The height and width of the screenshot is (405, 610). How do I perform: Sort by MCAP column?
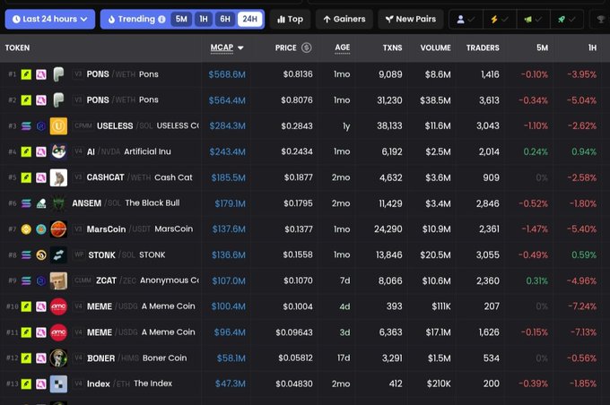pos(227,47)
